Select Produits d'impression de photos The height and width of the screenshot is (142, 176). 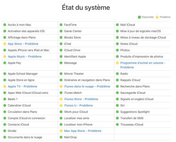click(142, 56)
